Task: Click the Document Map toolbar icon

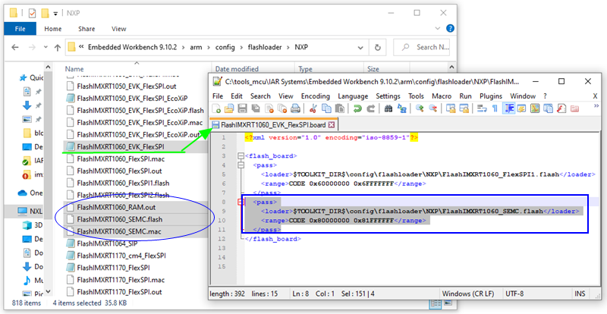Action: 535,108
